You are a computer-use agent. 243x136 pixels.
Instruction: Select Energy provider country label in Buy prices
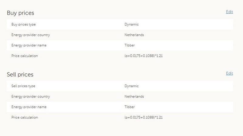click(30, 35)
